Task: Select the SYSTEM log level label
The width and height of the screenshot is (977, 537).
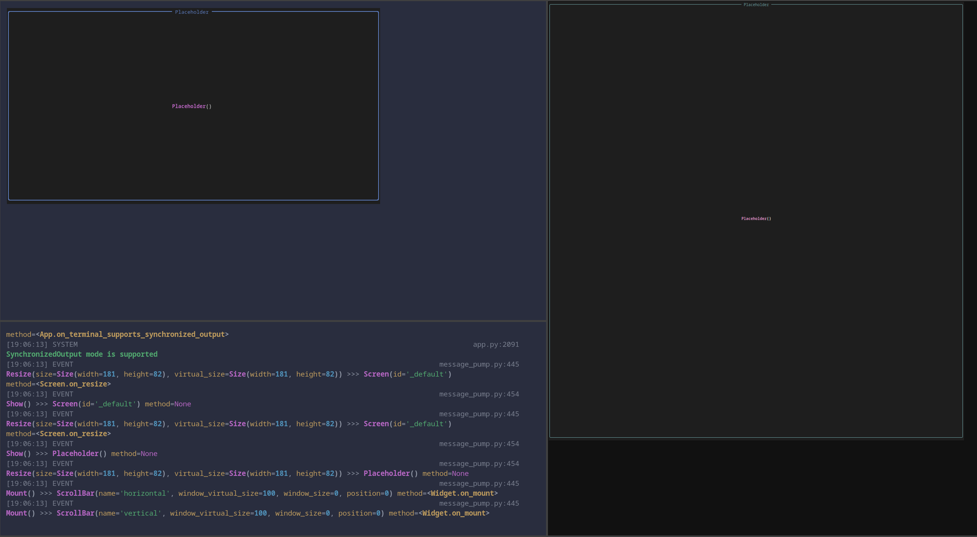Action: 65,344
